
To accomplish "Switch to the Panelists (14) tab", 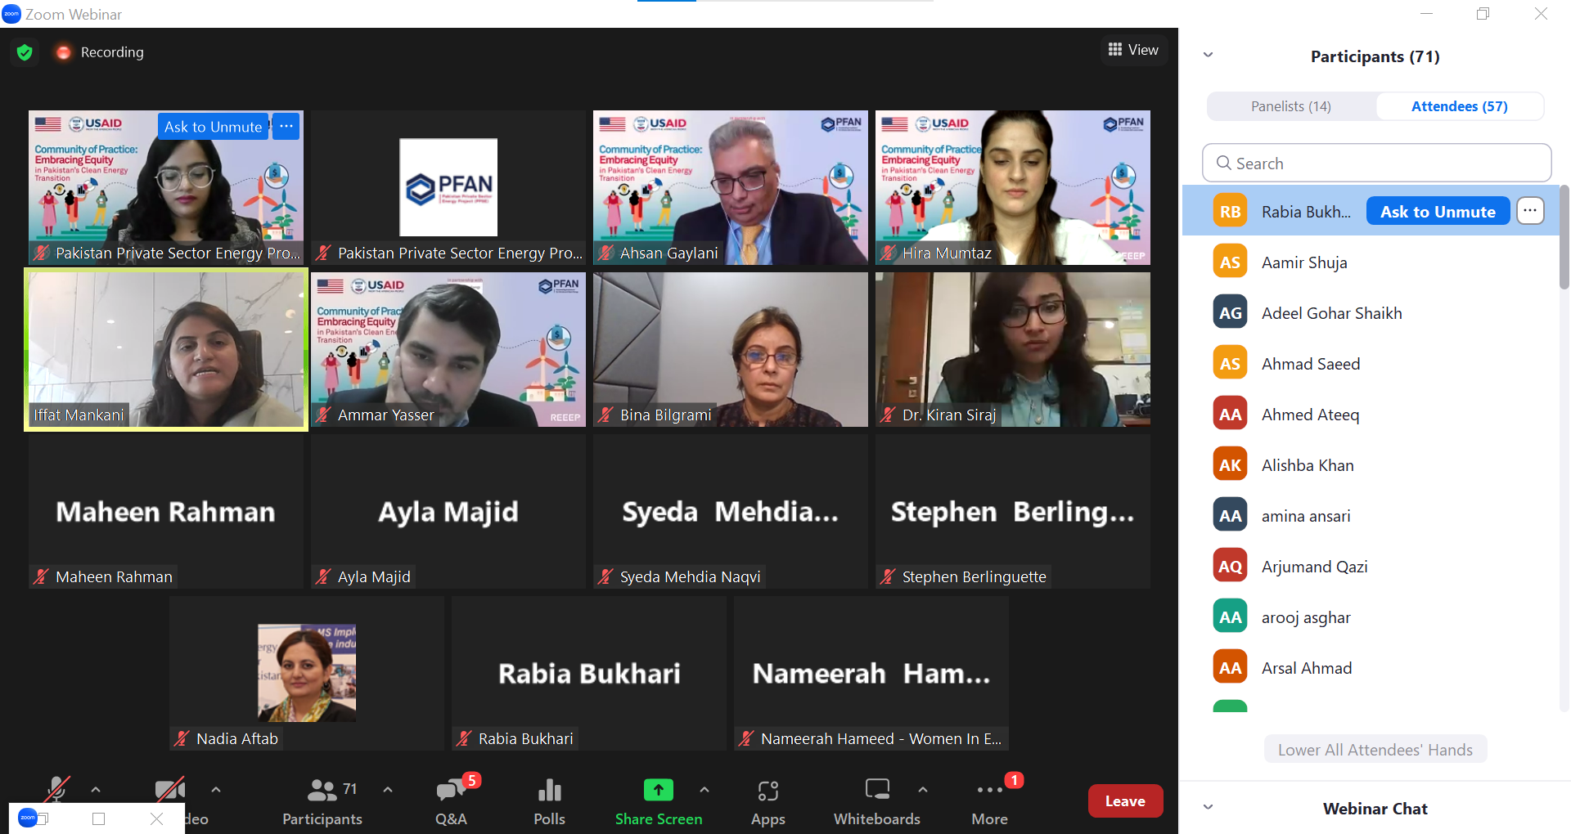I will click(x=1291, y=106).
